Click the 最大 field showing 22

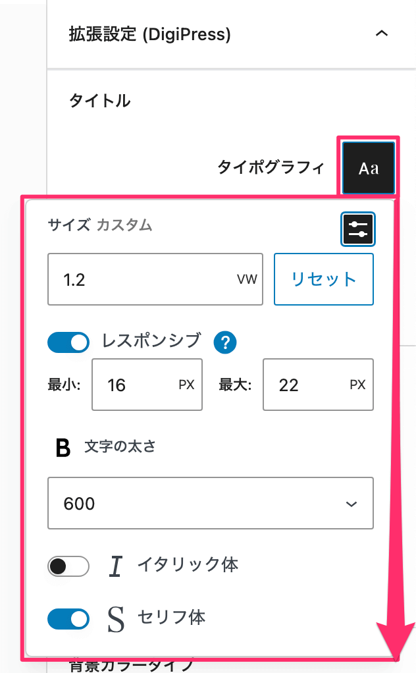pyautogui.click(x=318, y=385)
